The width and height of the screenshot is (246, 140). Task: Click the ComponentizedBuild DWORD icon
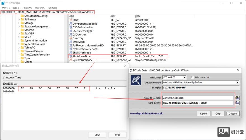point(71,24)
